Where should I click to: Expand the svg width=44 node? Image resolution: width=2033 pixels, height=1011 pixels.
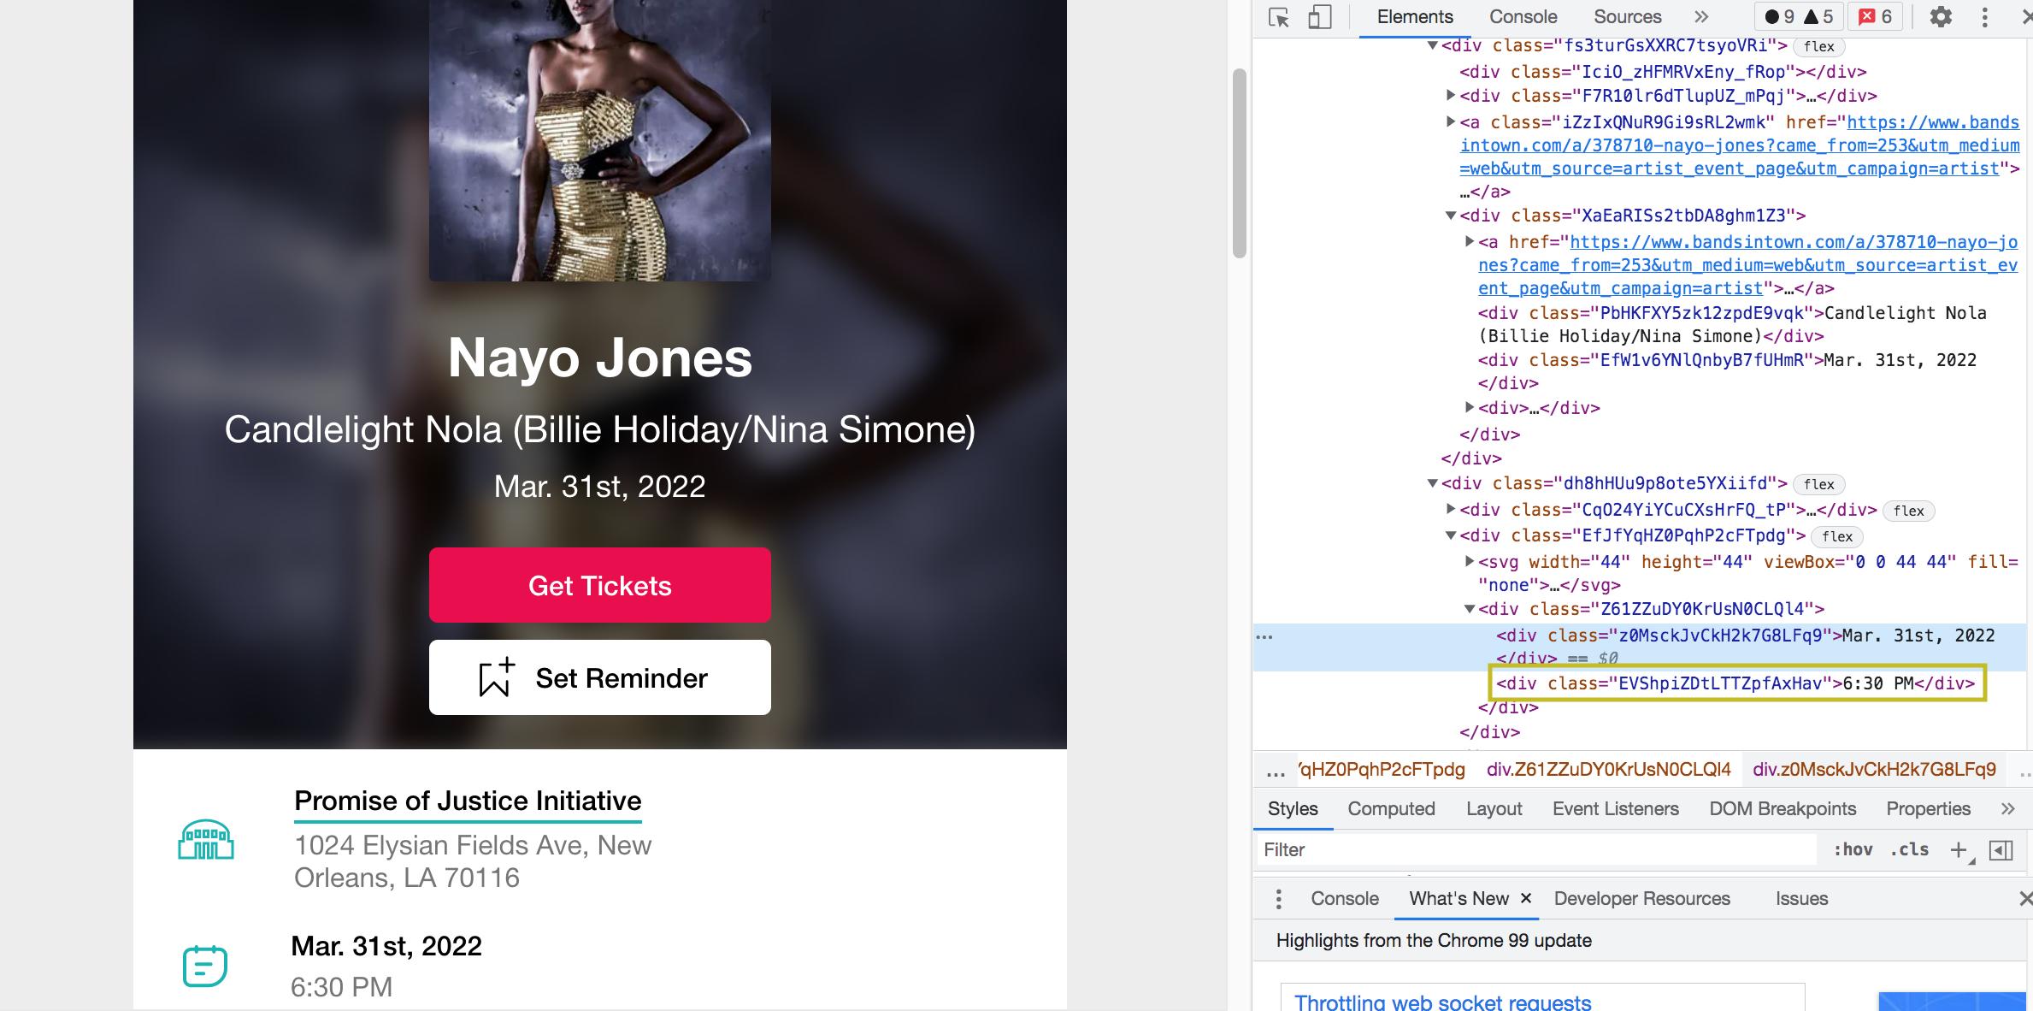(x=1469, y=561)
